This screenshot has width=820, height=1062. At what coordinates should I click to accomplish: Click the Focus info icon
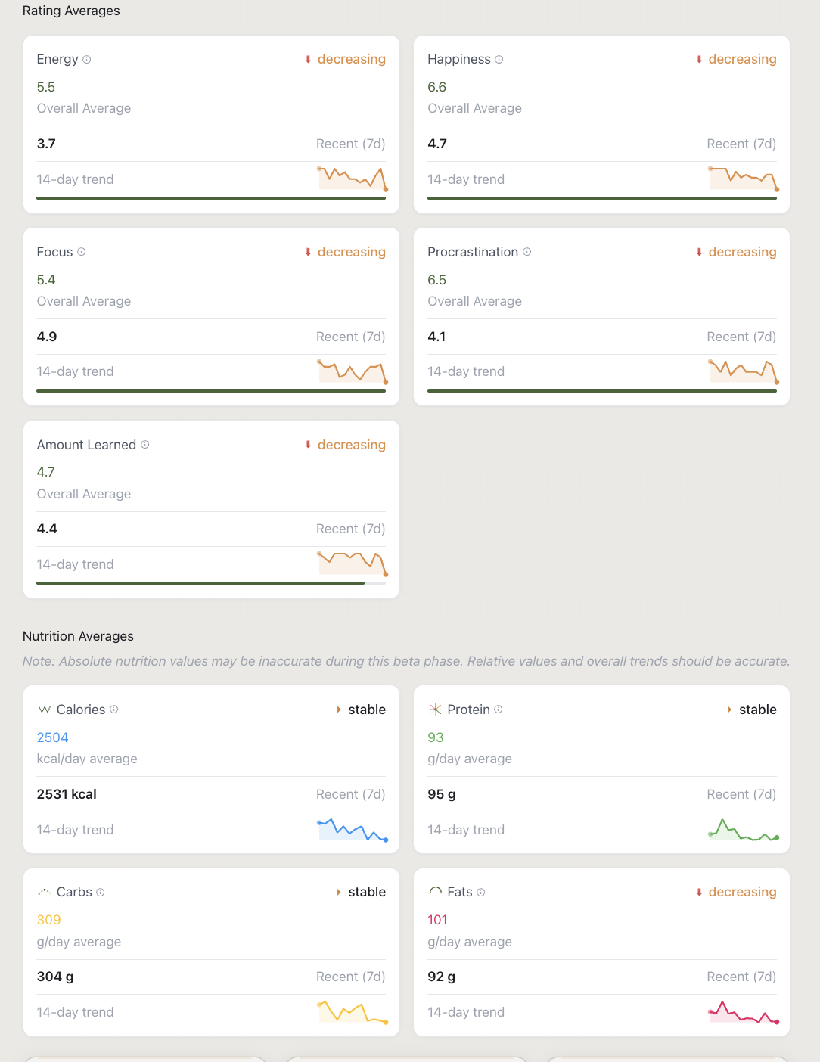(x=82, y=252)
